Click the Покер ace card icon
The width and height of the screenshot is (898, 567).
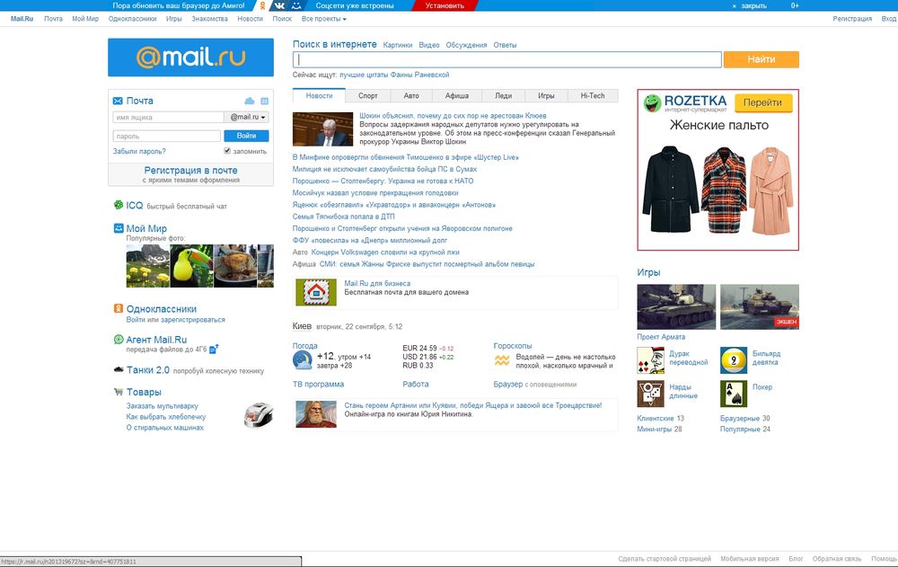(x=734, y=394)
